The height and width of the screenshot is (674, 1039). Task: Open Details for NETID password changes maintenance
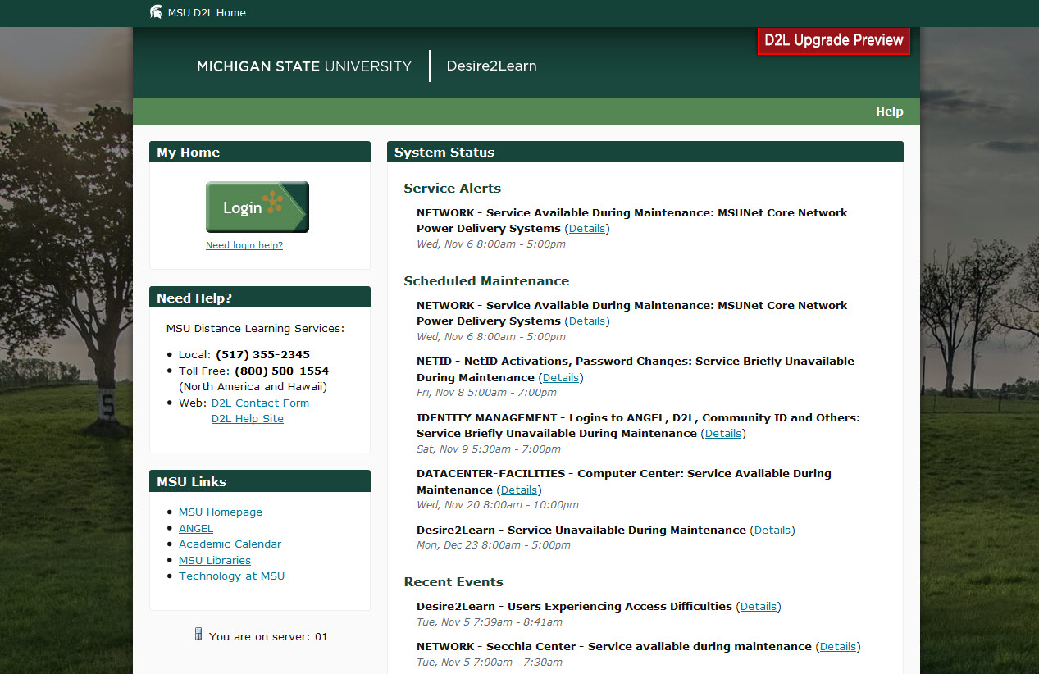pos(561,377)
